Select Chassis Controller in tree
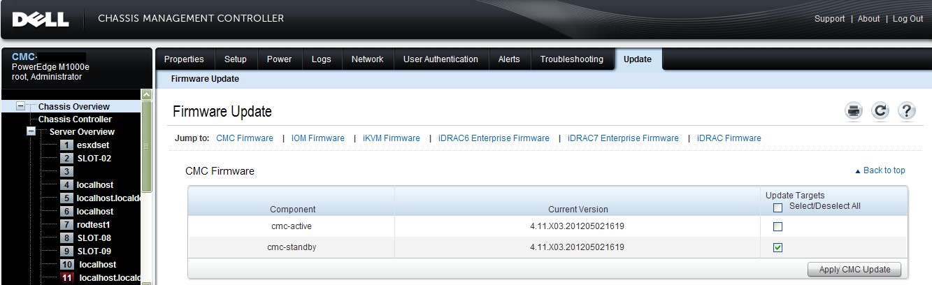The height and width of the screenshot is (285, 932). pos(76,119)
